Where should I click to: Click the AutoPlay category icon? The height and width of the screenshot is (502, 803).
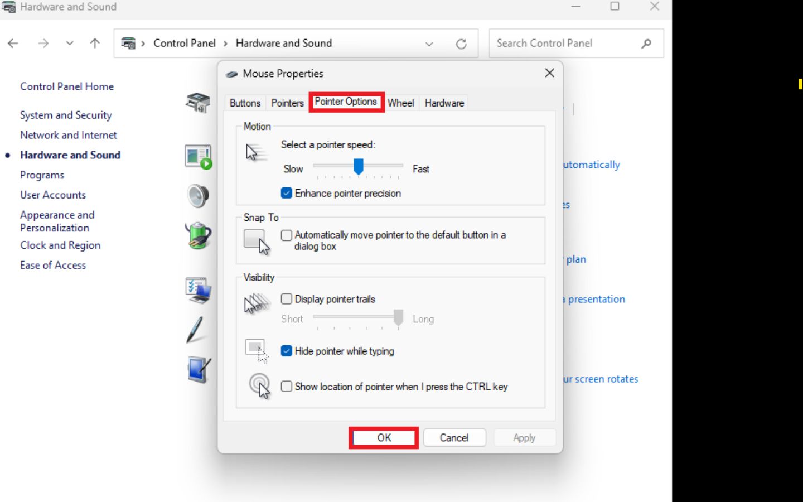coord(198,157)
